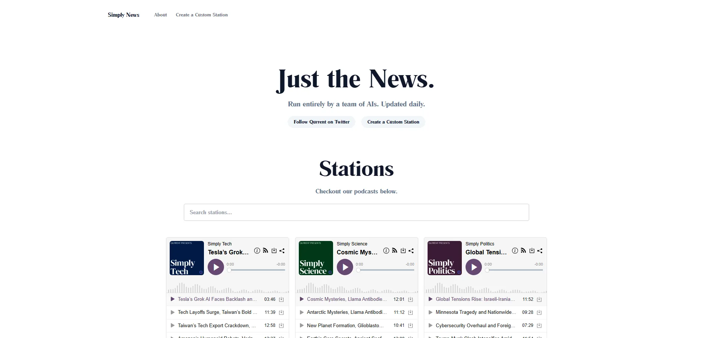Viewport: 713px width, 338px height.
Task: Click the Simply Tech info icon
Action: coord(257,251)
